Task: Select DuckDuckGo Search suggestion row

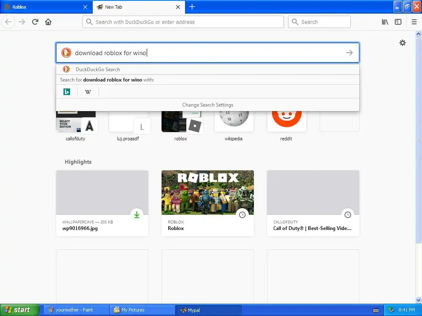Action: (x=208, y=69)
